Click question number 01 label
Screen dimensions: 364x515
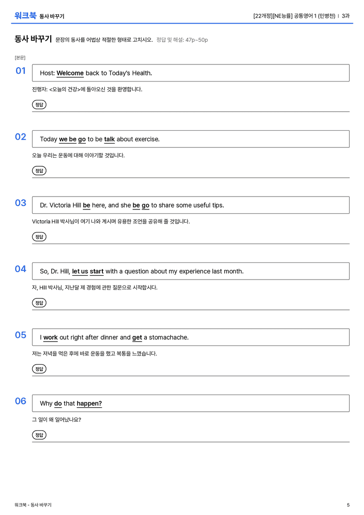(21, 71)
